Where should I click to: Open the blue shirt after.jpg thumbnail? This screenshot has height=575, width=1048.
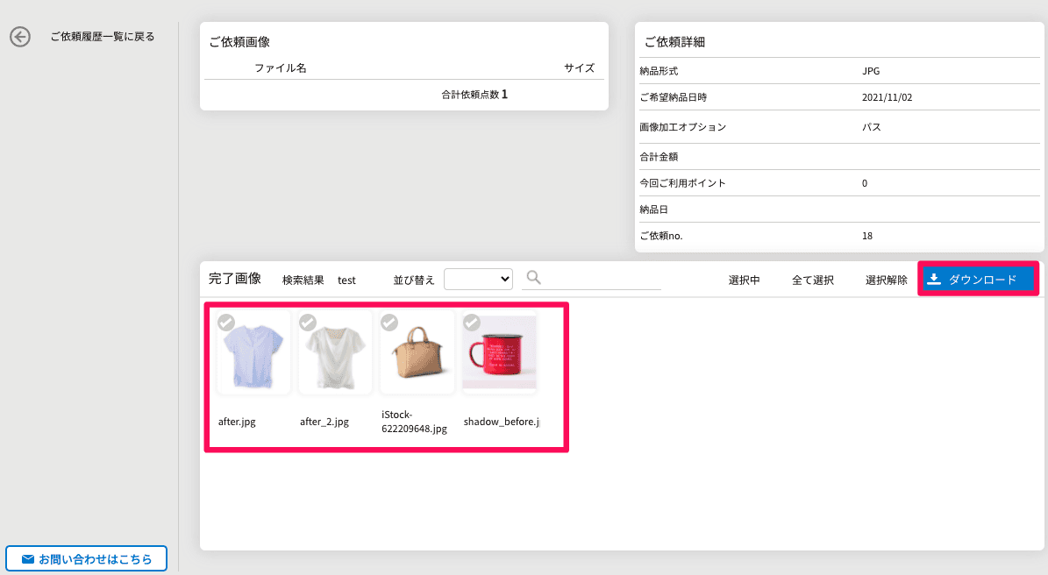253,352
